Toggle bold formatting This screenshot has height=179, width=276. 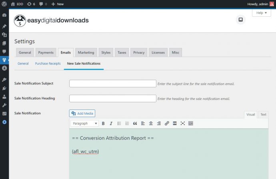click(x=103, y=123)
